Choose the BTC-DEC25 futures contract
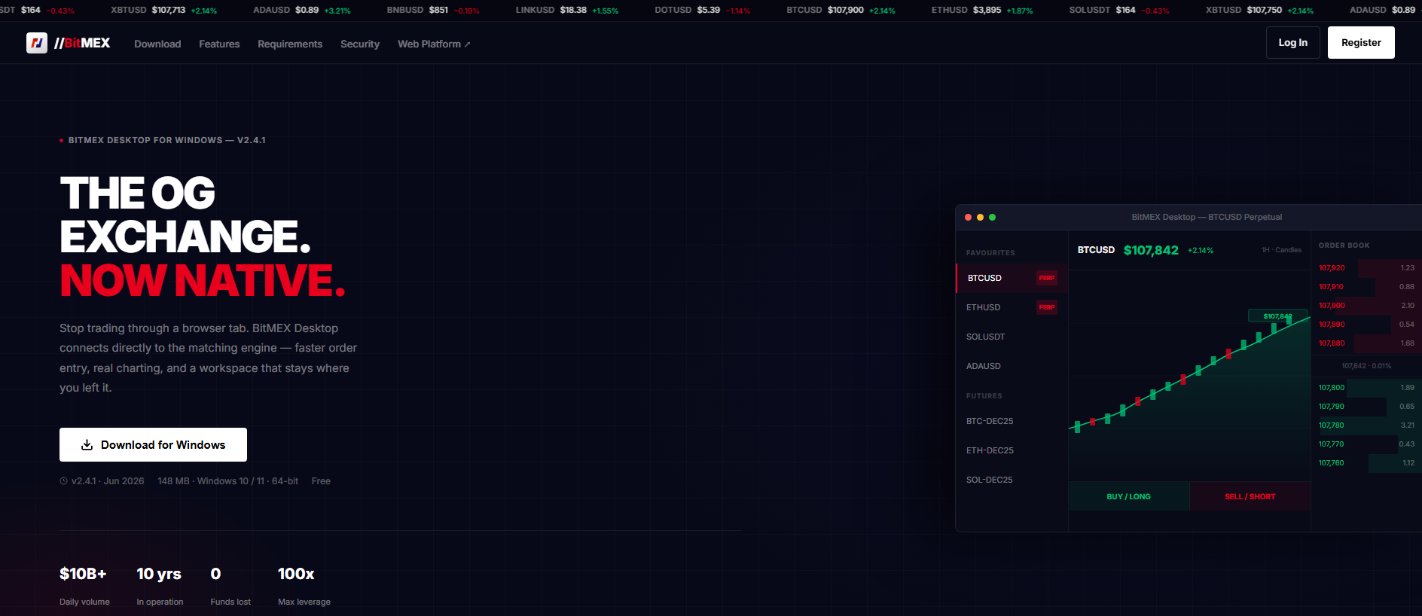1422x616 pixels. pos(1012,421)
